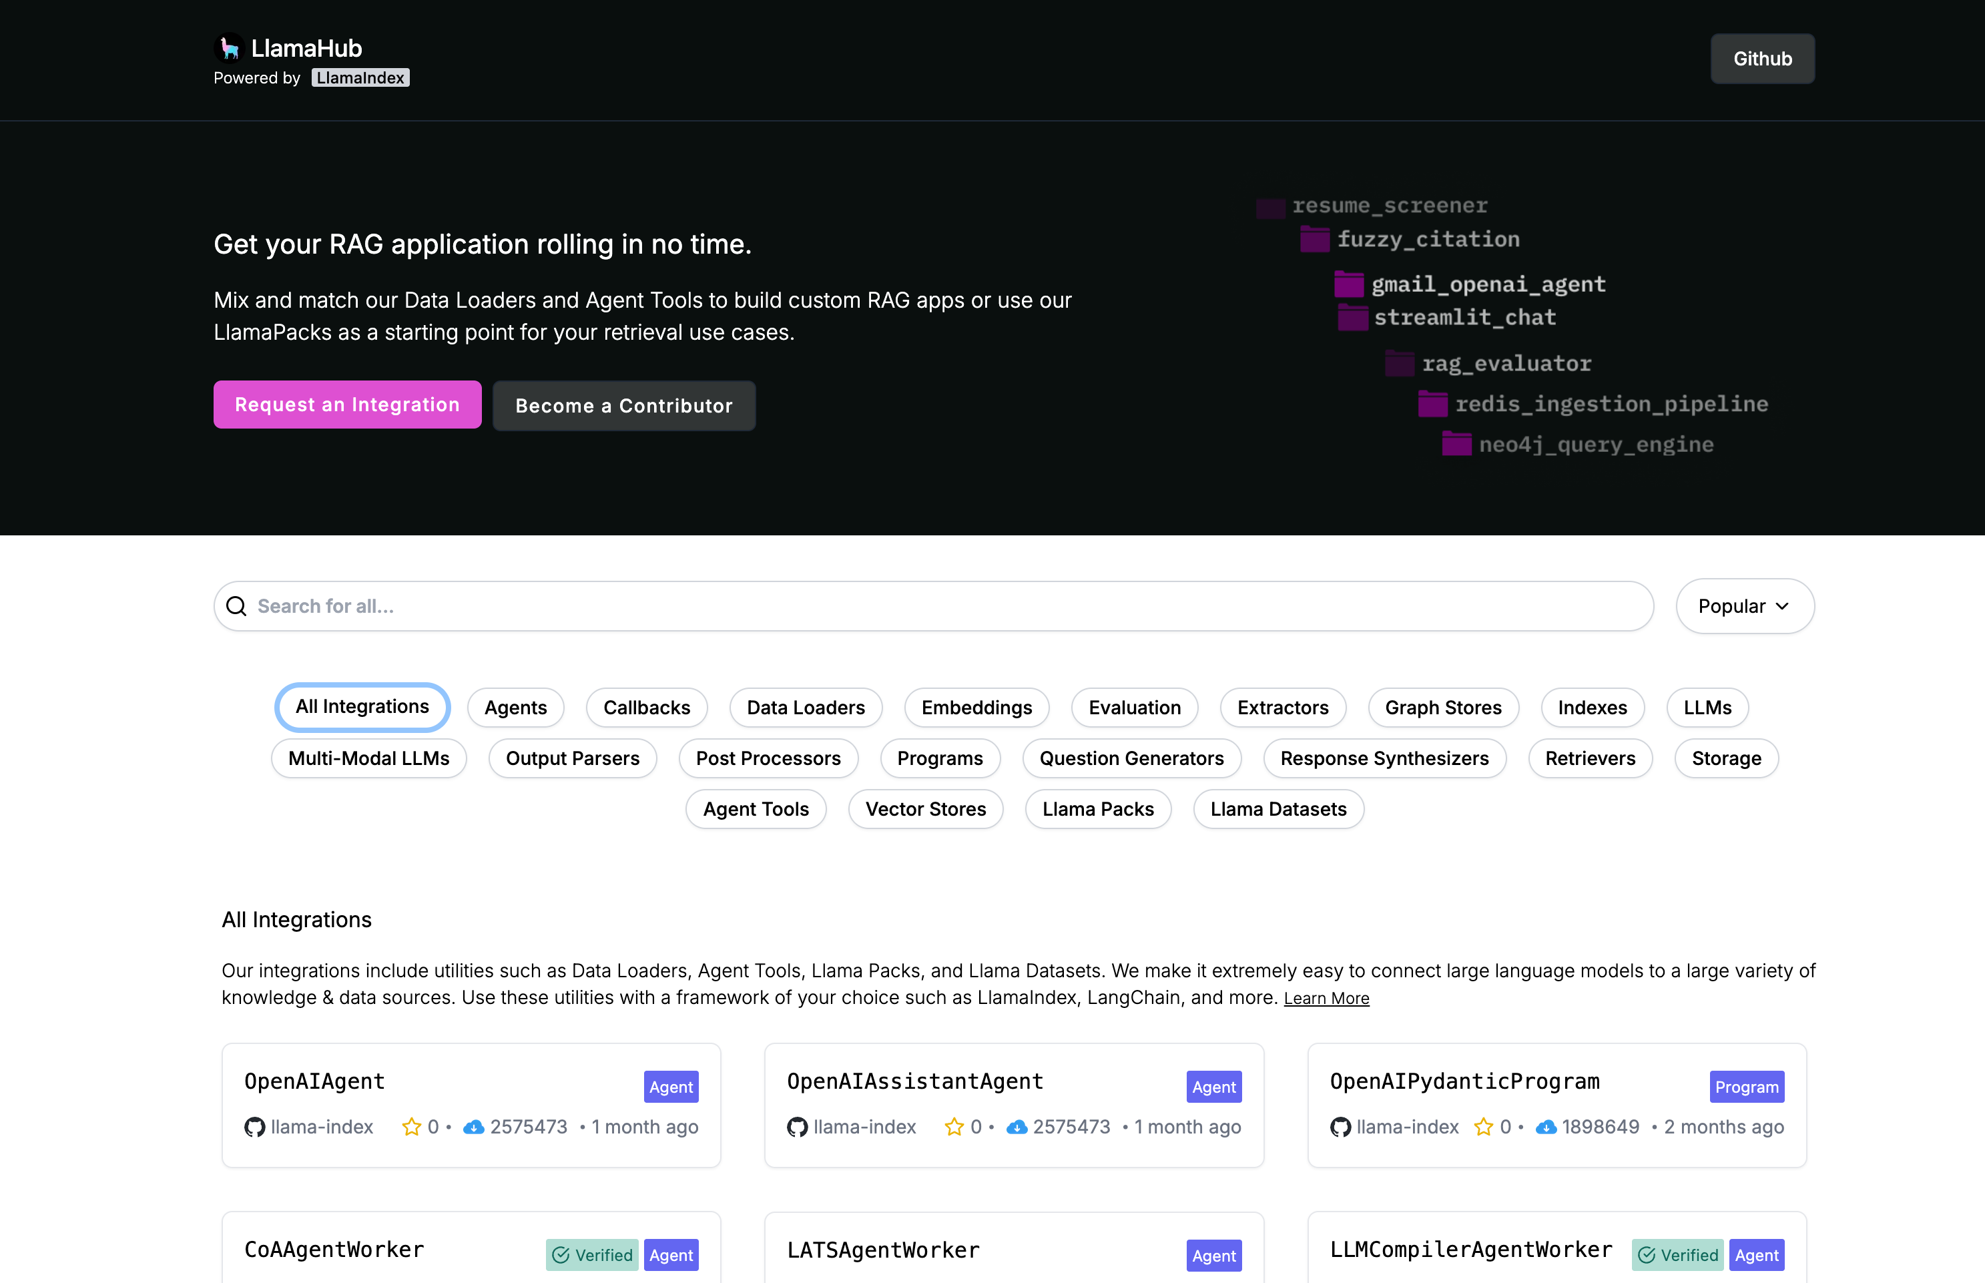Go to LlamaHub home title

(x=306, y=48)
